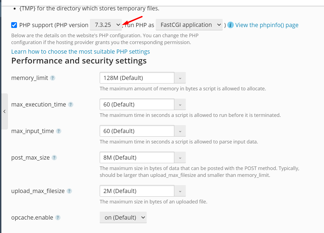This screenshot has width=324, height=233.
Task: Expand the upload_max_filesize dropdown arrow
Action: 180,191
